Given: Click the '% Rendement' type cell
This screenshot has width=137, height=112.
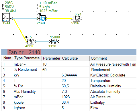Looking at the screenshot, I should click(x=25, y=70).
